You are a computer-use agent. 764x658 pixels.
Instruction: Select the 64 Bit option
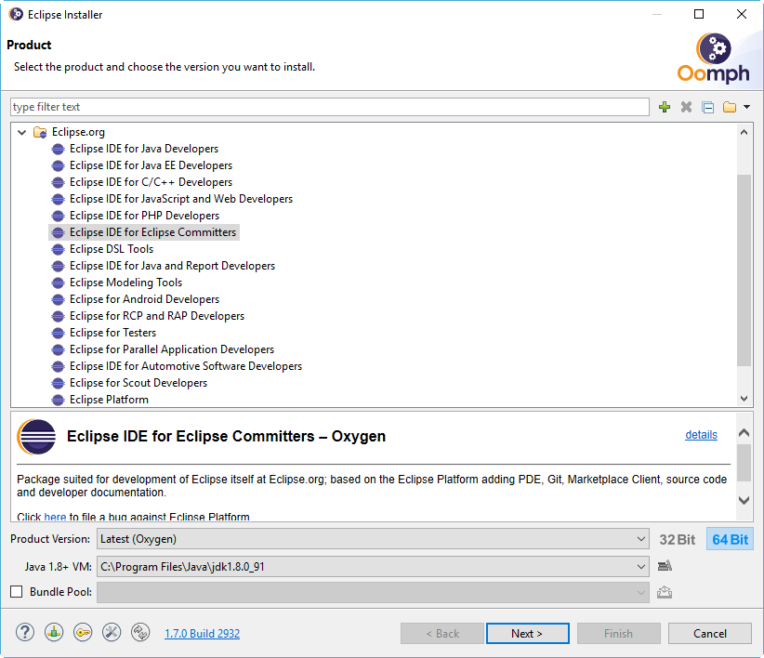coord(730,539)
